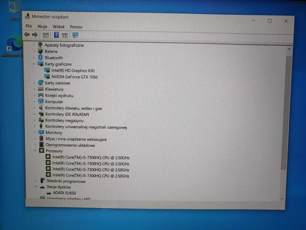Open the Akcja menu
The width and height of the screenshot is (306, 230).
(x=42, y=26)
